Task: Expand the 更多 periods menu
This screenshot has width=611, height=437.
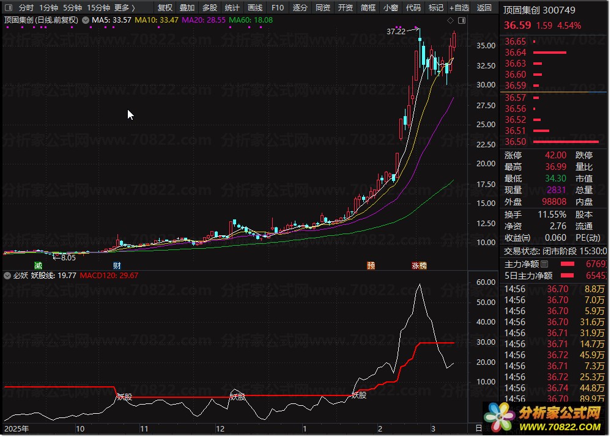Action: click(x=125, y=7)
